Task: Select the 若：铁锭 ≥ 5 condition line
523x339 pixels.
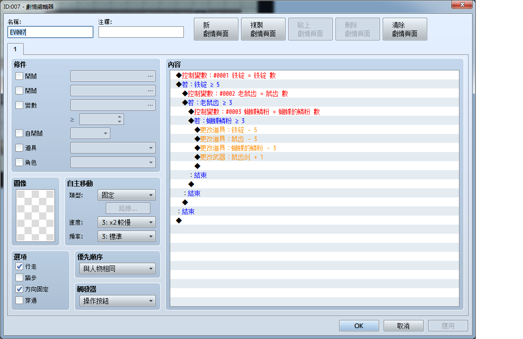Action: point(315,84)
